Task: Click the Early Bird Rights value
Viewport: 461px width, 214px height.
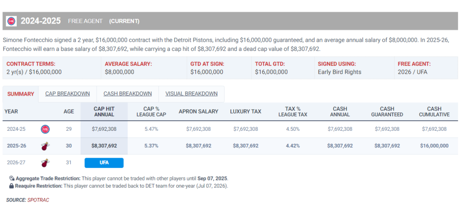Action: click(x=339, y=72)
